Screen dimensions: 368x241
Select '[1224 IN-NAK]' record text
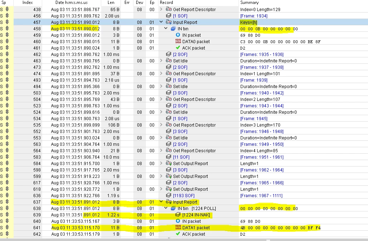coord(196,215)
